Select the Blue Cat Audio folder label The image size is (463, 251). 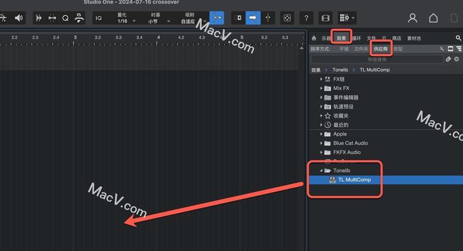tap(351, 143)
